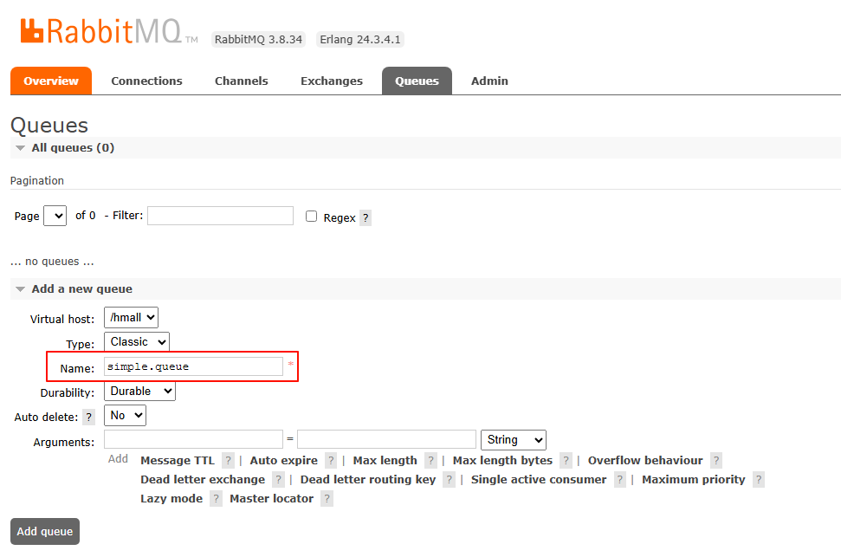Click the Max length bytes argument link
841x557 pixels.
(x=502, y=460)
